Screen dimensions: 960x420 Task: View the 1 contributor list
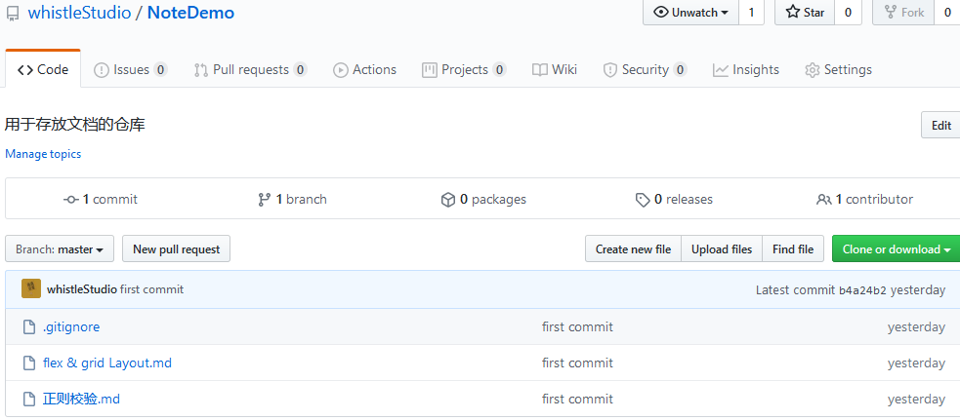pyautogui.click(x=864, y=200)
